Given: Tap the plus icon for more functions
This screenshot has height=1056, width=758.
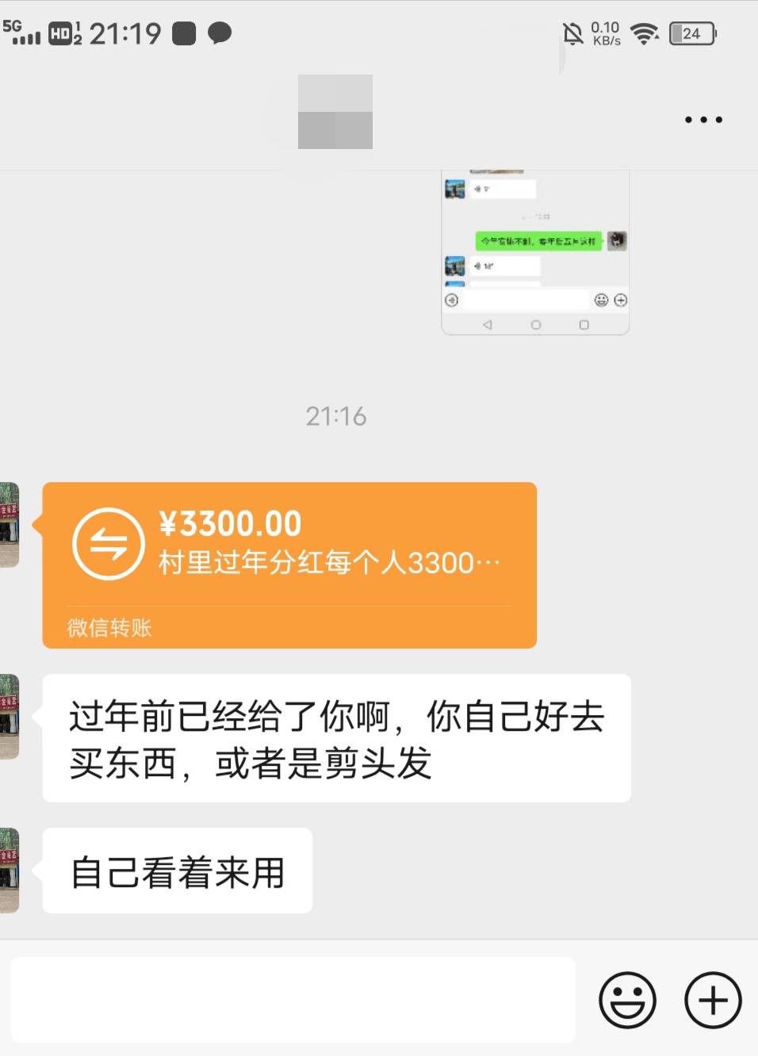Looking at the screenshot, I should point(713,1000).
